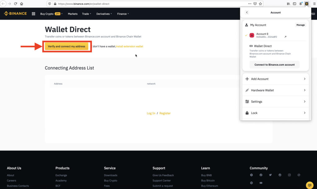The image size is (317, 189).
Task: Open footer Buy Bitcoin link
Action: tap(208, 181)
